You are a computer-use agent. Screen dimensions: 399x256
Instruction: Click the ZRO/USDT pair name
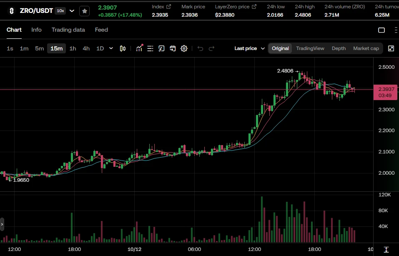36,11
